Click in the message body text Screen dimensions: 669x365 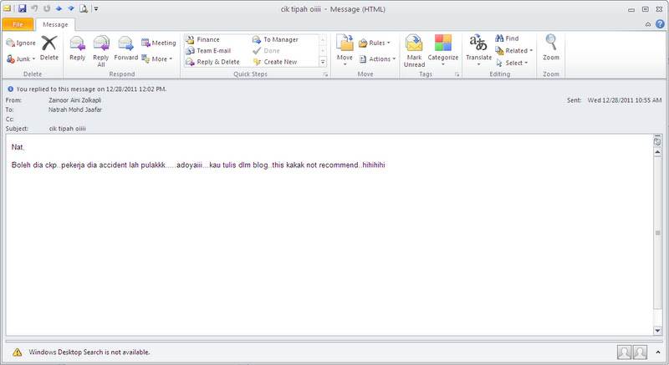[x=198, y=165]
